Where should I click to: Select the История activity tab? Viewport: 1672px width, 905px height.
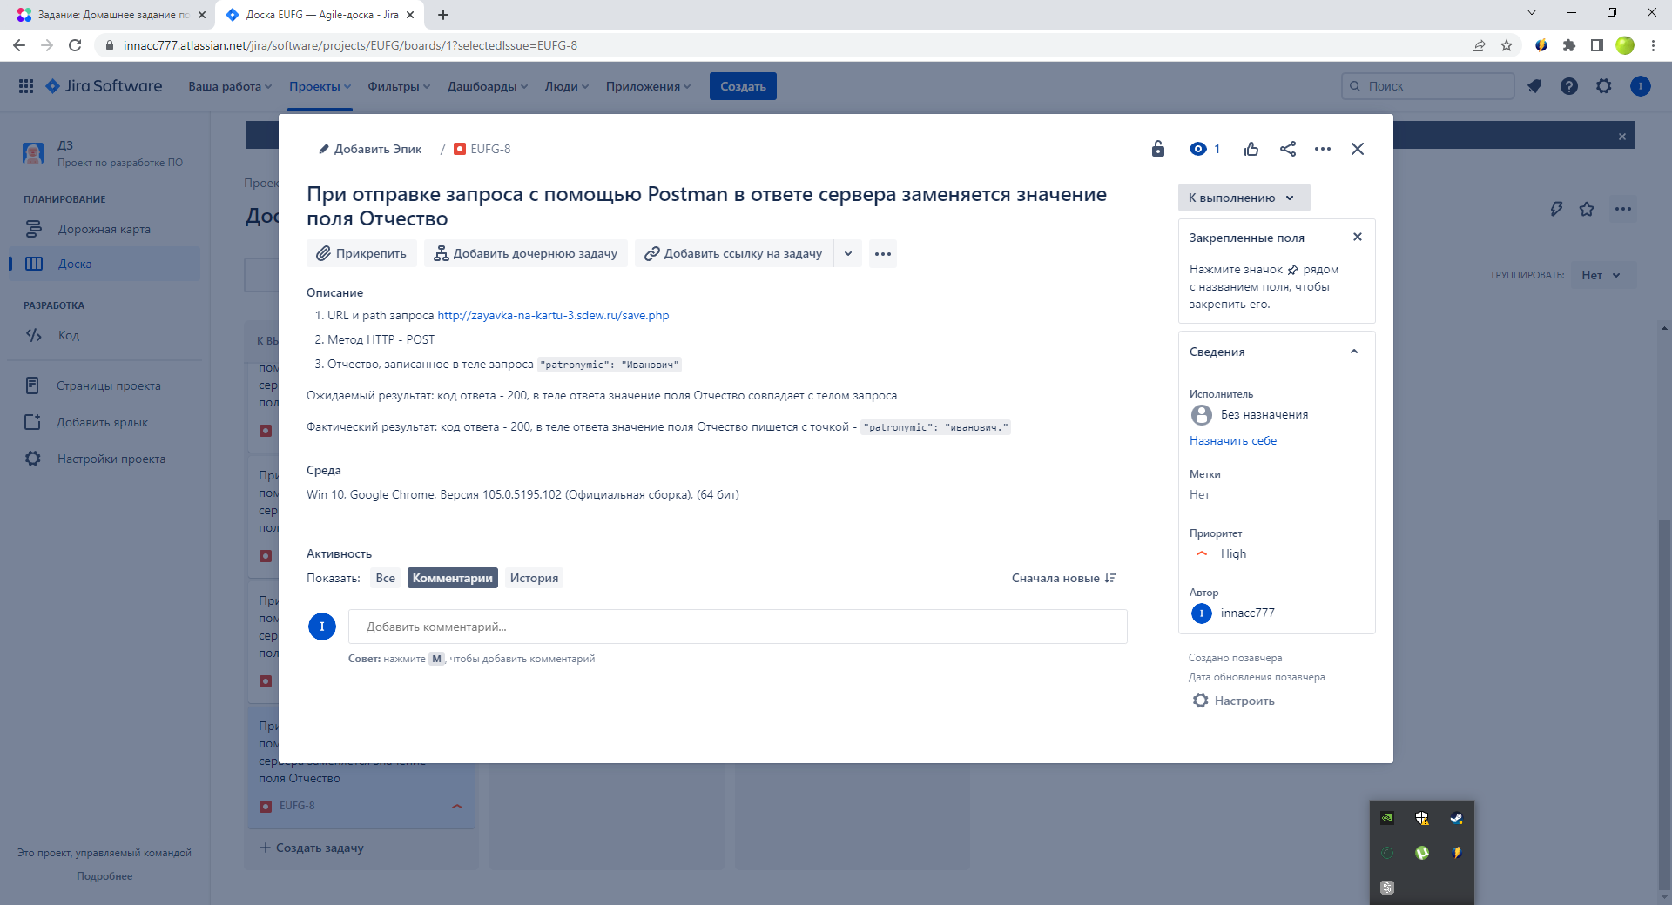(534, 578)
